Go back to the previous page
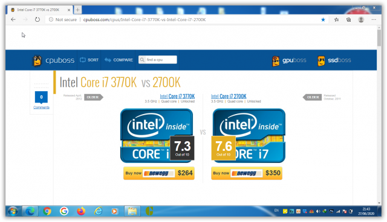This screenshot has width=387, height=222. point(13,20)
